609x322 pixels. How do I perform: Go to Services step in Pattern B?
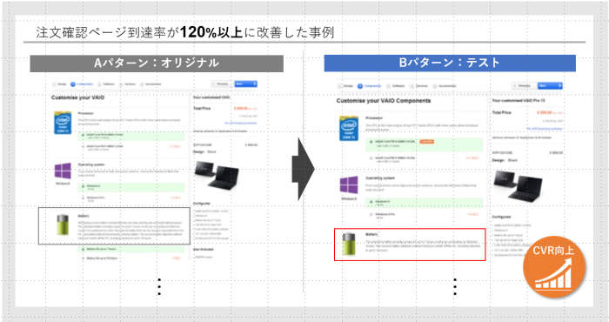pos(419,86)
